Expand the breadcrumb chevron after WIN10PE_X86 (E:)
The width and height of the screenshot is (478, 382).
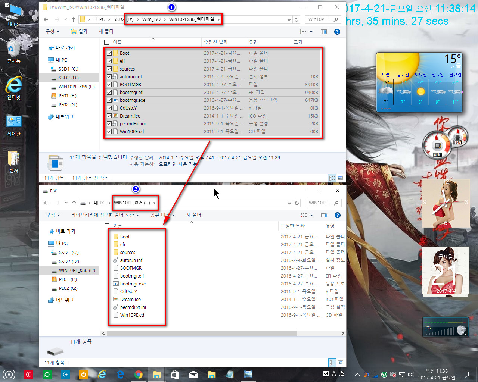point(154,203)
